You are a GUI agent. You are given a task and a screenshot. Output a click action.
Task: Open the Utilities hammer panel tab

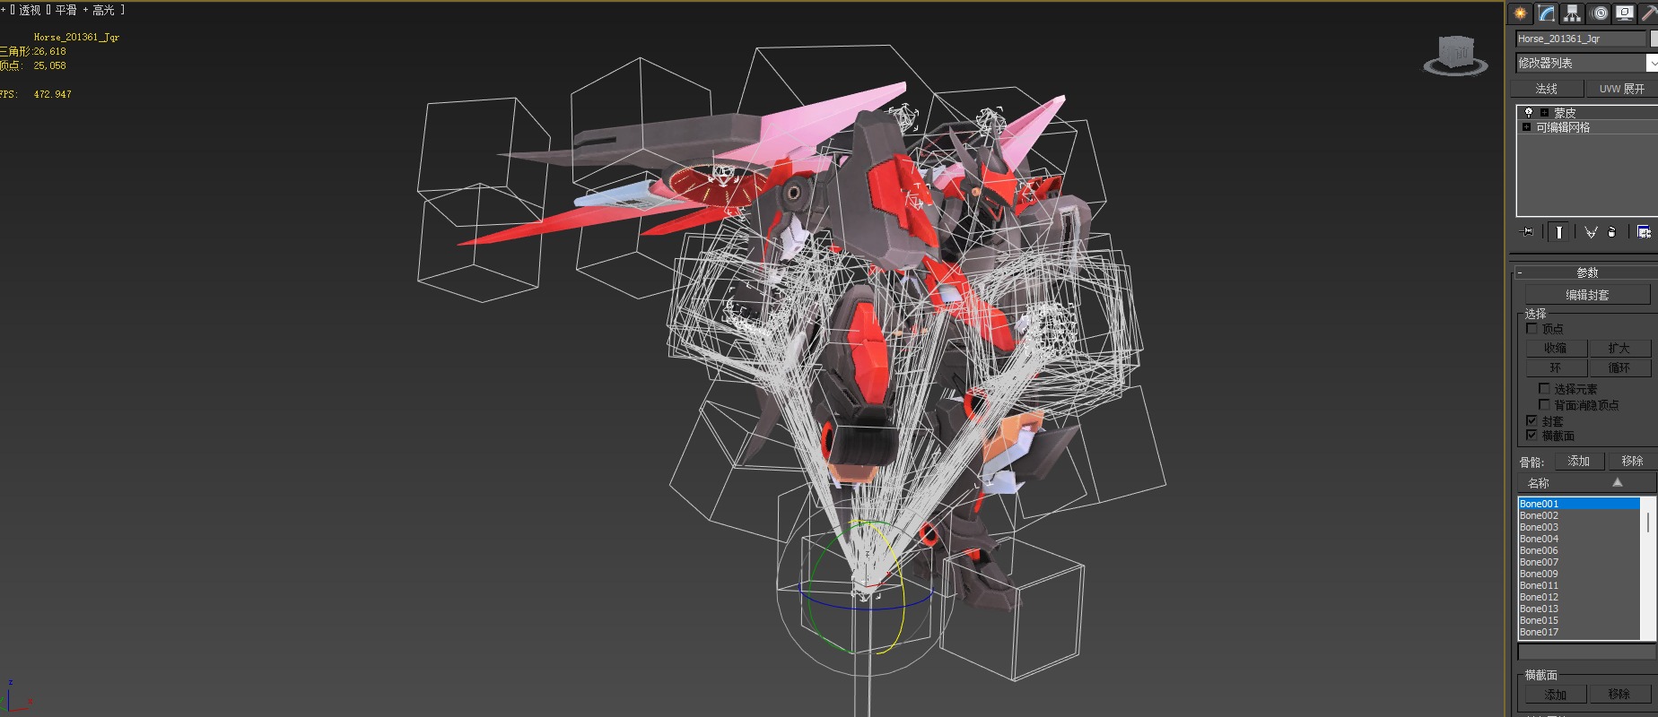[1649, 13]
